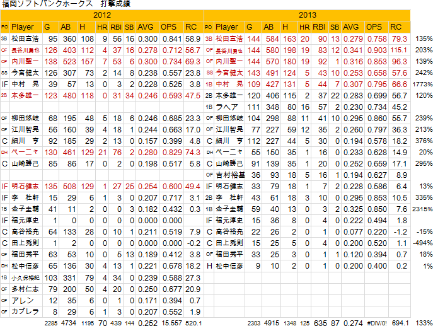Click ペーニャ in the 2013 table

[229, 152]
